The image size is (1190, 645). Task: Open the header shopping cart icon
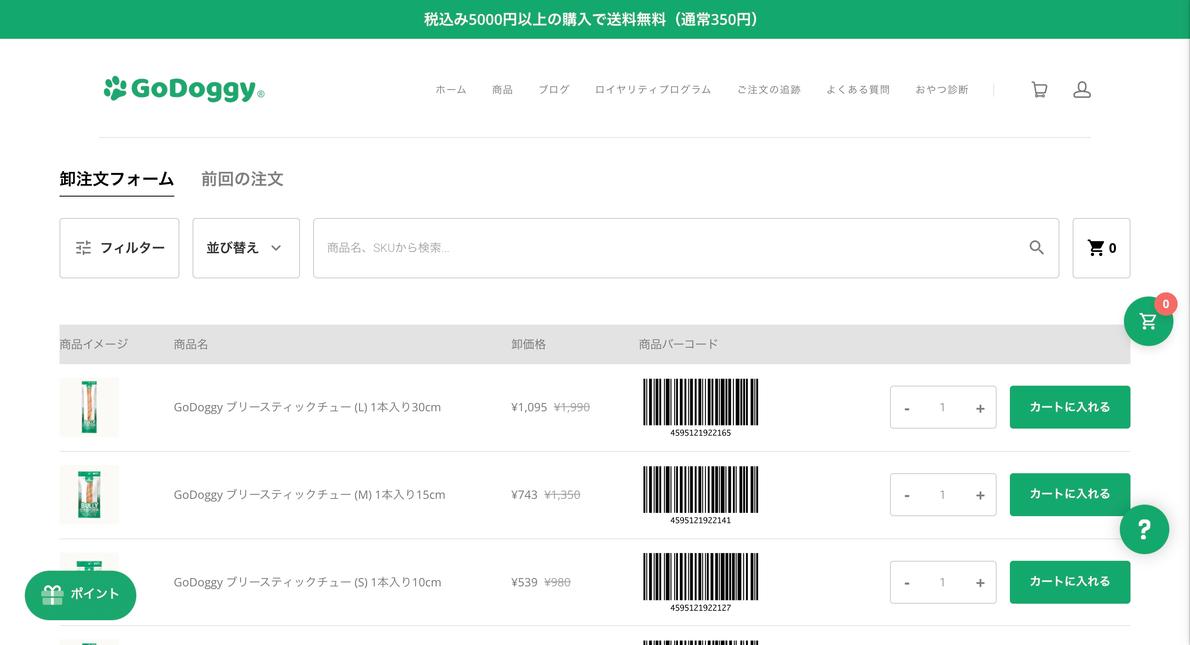click(x=1039, y=90)
